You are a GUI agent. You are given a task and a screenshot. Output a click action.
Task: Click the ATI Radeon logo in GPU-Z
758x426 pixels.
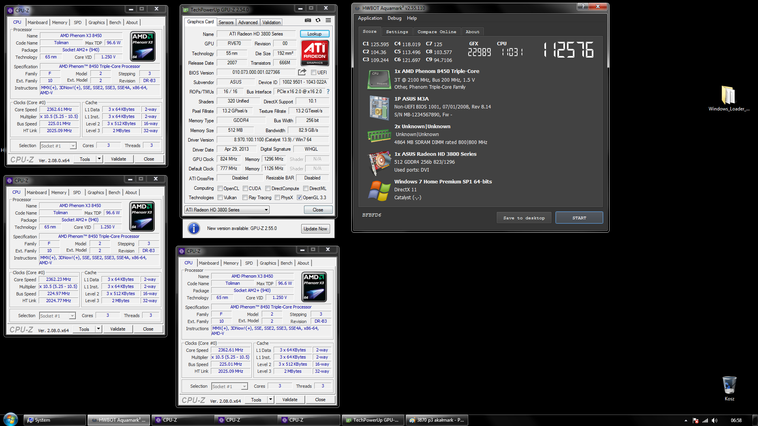315,53
